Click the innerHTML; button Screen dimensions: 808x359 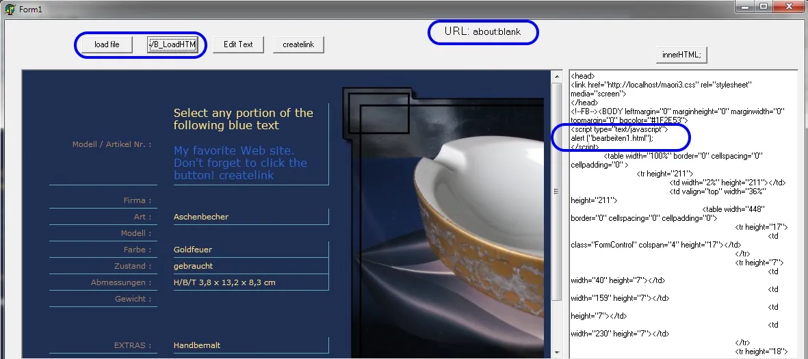[x=681, y=55]
